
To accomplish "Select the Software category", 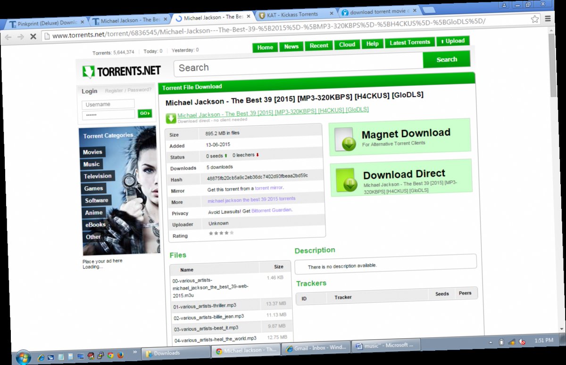I will 96,201.
